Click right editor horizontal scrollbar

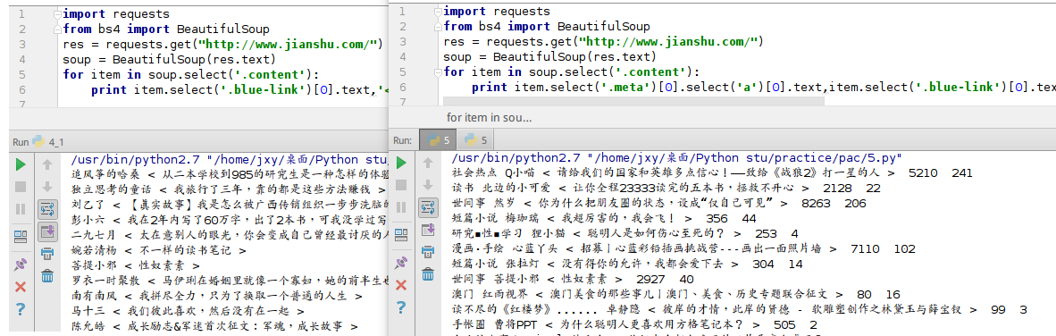point(633,101)
